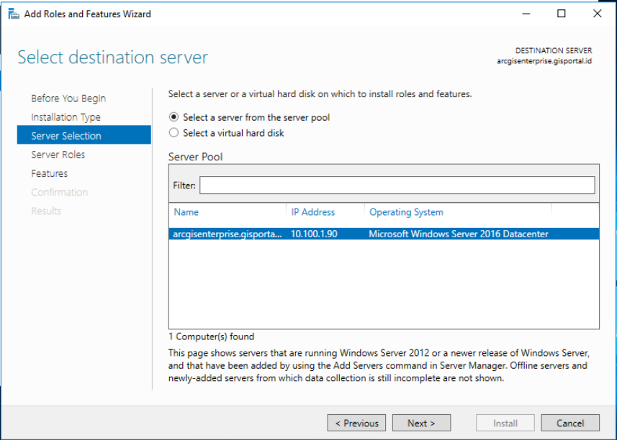617x440 pixels.
Task: Go to the Installation Type step
Action: [x=66, y=117]
